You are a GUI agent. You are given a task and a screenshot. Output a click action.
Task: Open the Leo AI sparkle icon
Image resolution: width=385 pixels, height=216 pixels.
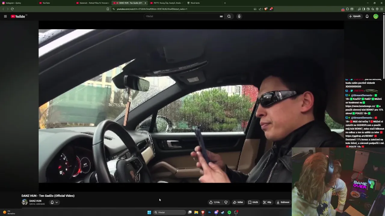coord(373,9)
